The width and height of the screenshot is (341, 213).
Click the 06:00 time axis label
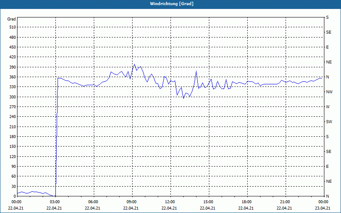point(92,202)
